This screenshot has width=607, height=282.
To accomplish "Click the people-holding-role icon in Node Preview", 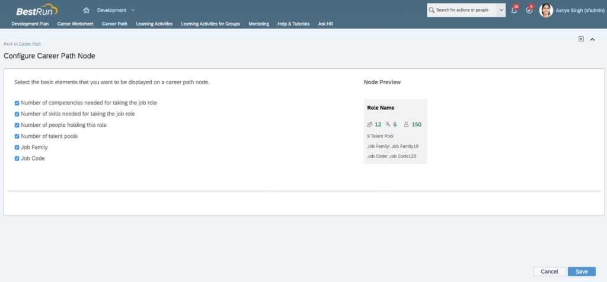I will 406,124.
